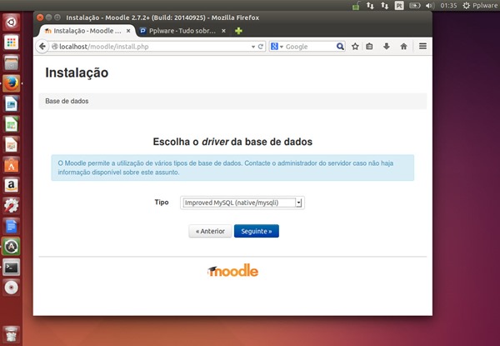Viewport: 500px width, 346px height.
Task: Open the blue document launcher icon
Action: point(11,226)
